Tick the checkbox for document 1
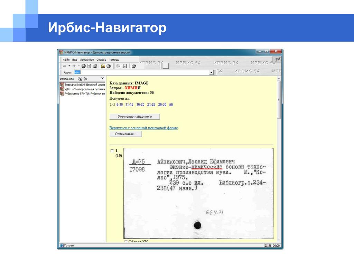 tap(112, 151)
